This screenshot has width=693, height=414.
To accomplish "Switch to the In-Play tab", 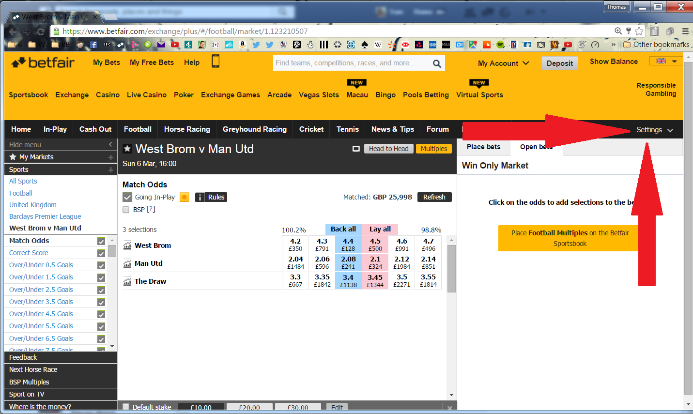I will pyautogui.click(x=55, y=129).
